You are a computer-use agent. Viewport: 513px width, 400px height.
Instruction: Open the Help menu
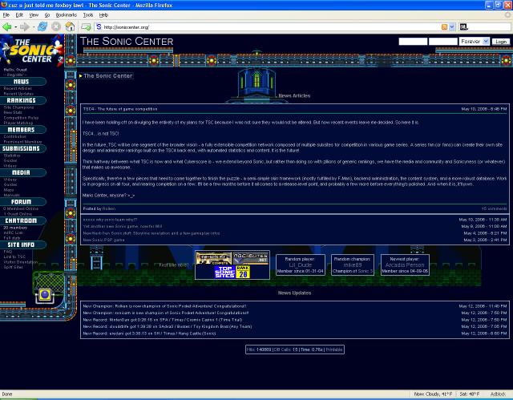click(x=103, y=15)
